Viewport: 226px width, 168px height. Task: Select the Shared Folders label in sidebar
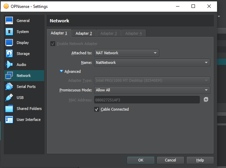[29, 109]
